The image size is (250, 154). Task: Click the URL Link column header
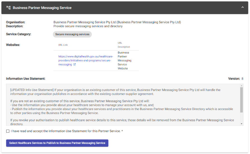point(63,45)
